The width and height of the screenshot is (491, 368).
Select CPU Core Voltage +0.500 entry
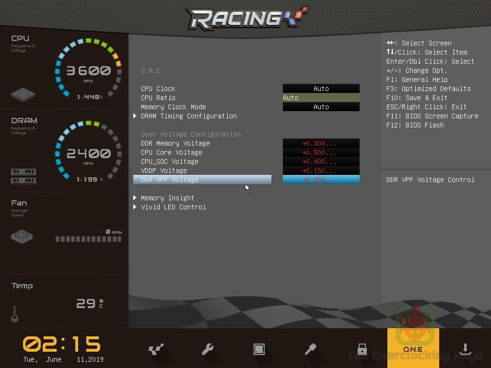coord(321,152)
